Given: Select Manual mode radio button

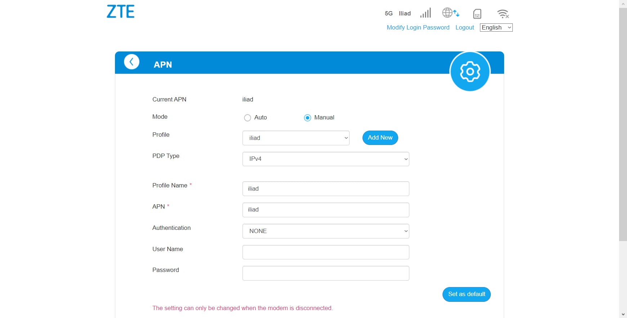Looking at the screenshot, I should pyautogui.click(x=307, y=118).
